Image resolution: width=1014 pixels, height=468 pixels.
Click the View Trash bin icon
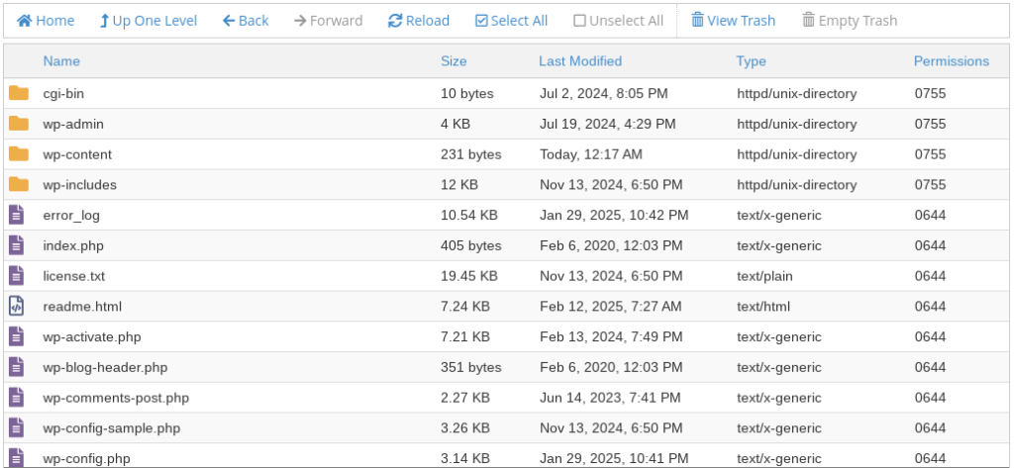coord(697,20)
